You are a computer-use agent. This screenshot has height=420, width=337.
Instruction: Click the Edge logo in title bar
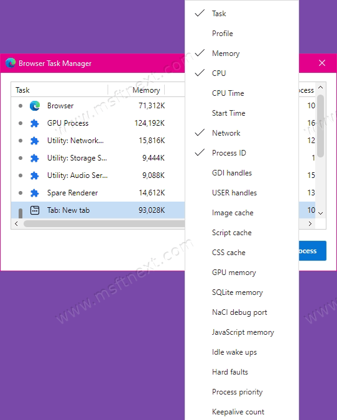11,63
